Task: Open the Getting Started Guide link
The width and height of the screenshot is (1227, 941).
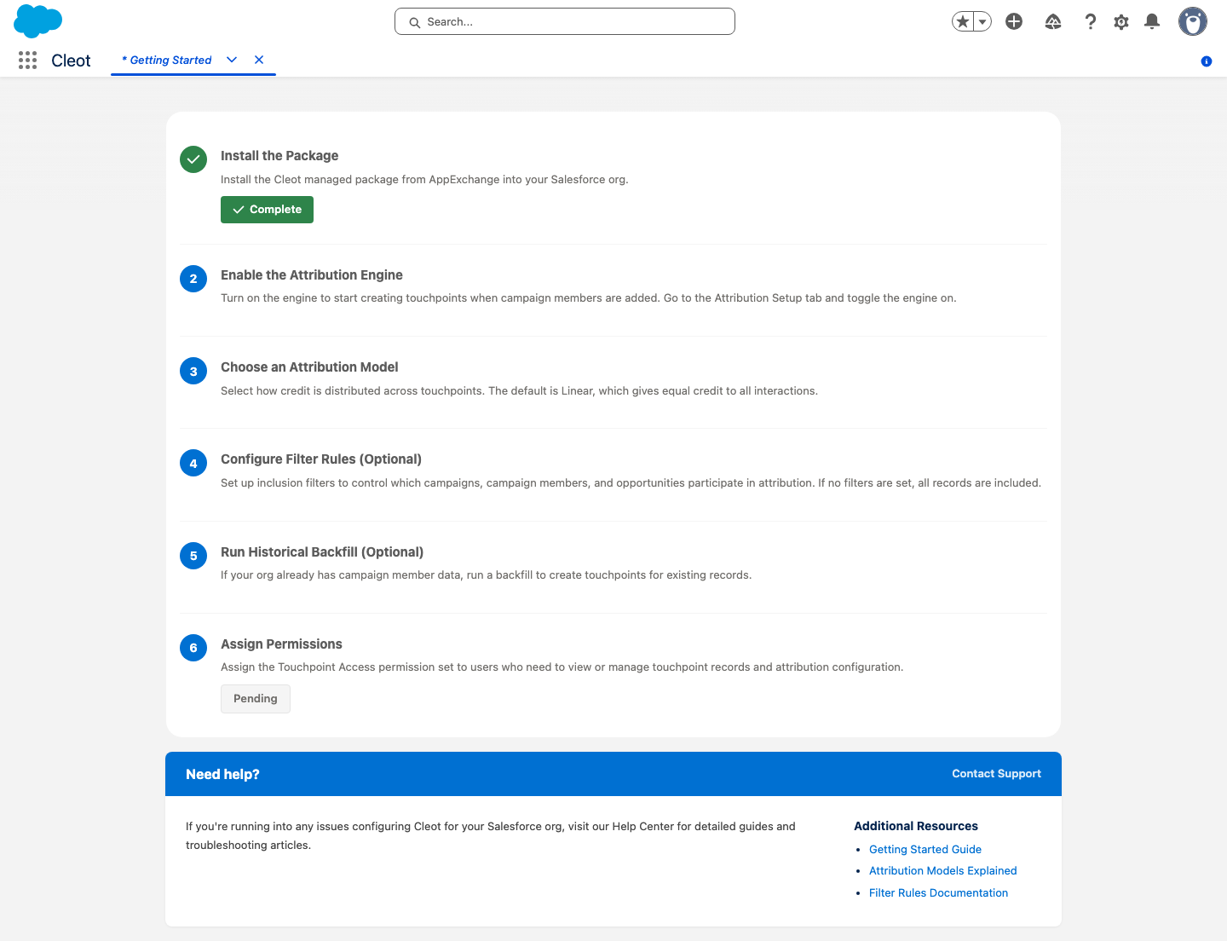Action: pyautogui.click(x=925, y=850)
